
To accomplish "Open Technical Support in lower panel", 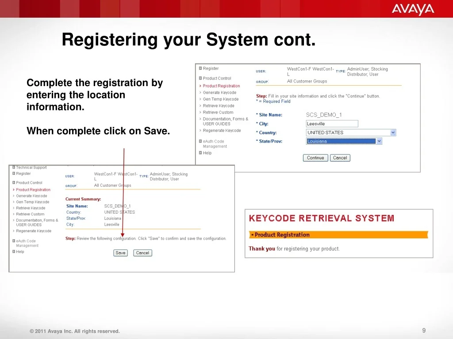I will click(31, 167).
